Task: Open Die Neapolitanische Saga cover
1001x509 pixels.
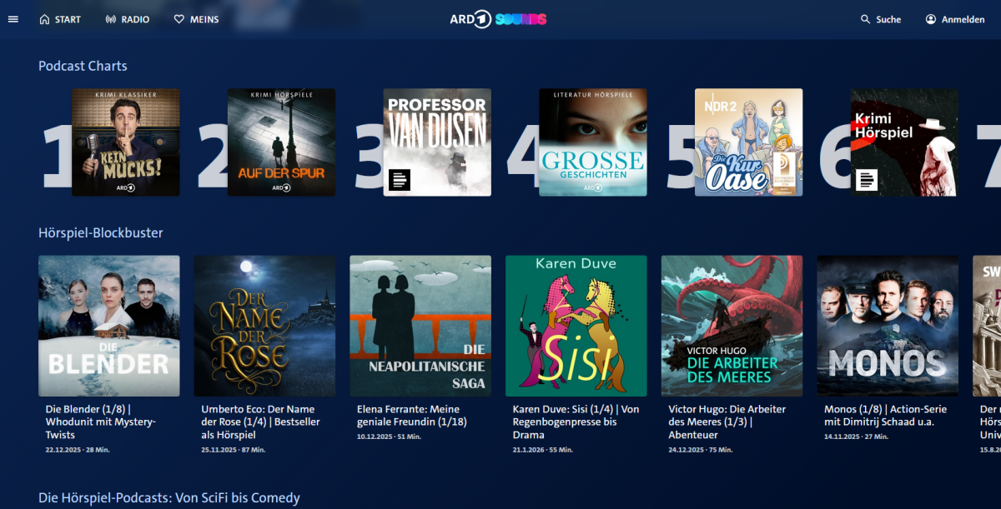Action: [420, 326]
